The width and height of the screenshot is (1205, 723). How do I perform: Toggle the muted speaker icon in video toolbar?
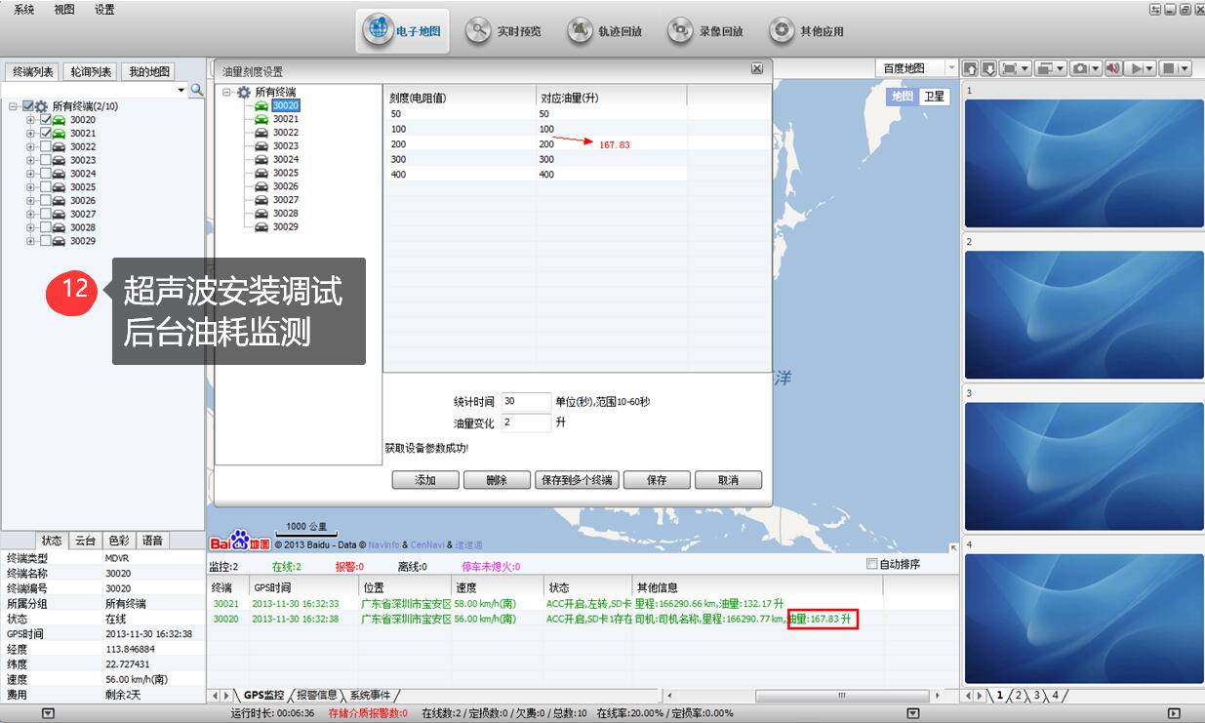point(1111,68)
